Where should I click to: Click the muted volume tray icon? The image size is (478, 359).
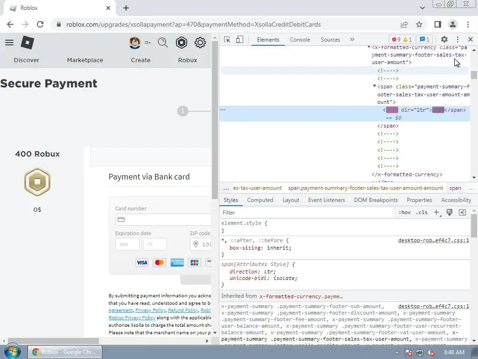coord(431,352)
